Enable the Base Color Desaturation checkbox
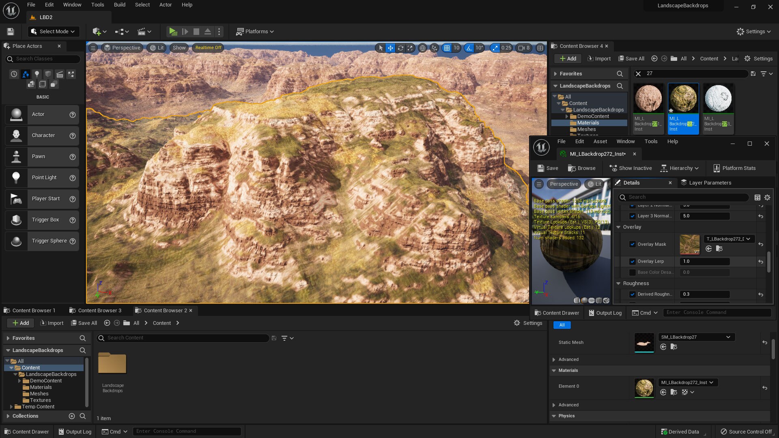779x438 pixels. pos(633,272)
